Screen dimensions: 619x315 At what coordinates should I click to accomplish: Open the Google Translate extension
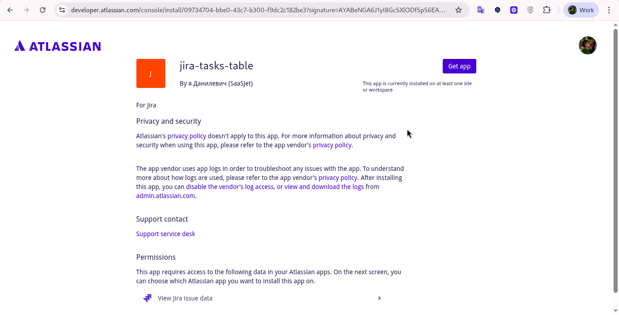point(481,10)
